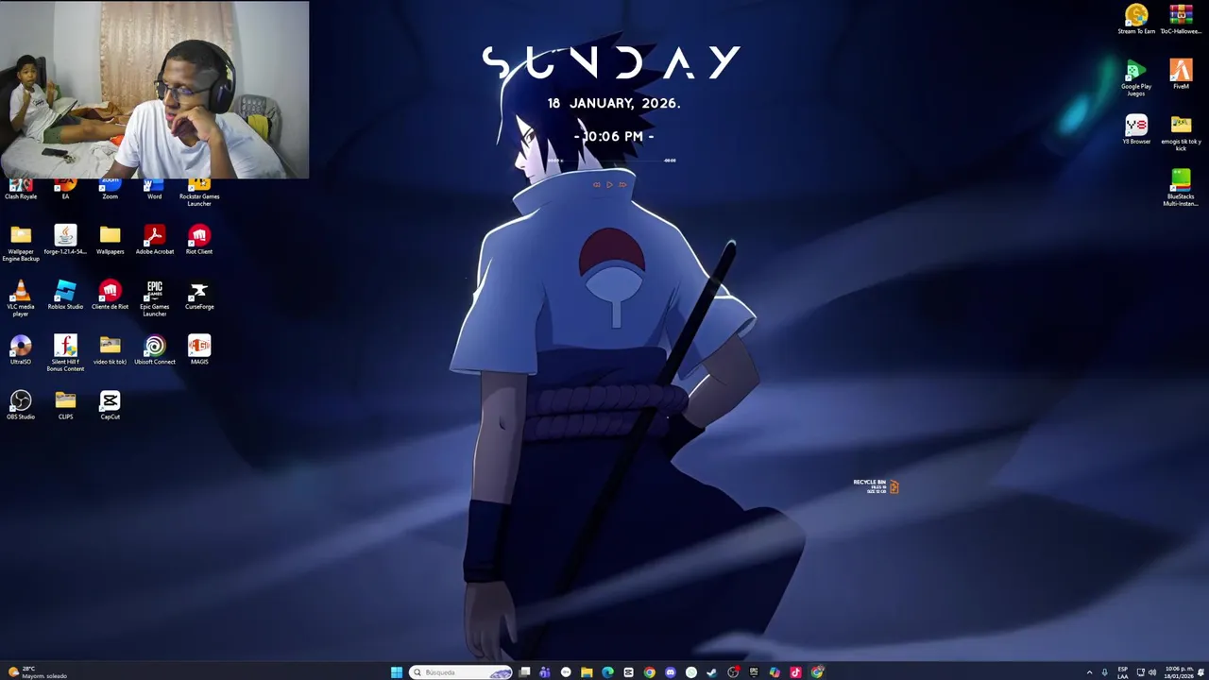Launch the CurseForge shortcut
Image resolution: width=1209 pixels, height=680 pixels.
pyautogui.click(x=199, y=295)
